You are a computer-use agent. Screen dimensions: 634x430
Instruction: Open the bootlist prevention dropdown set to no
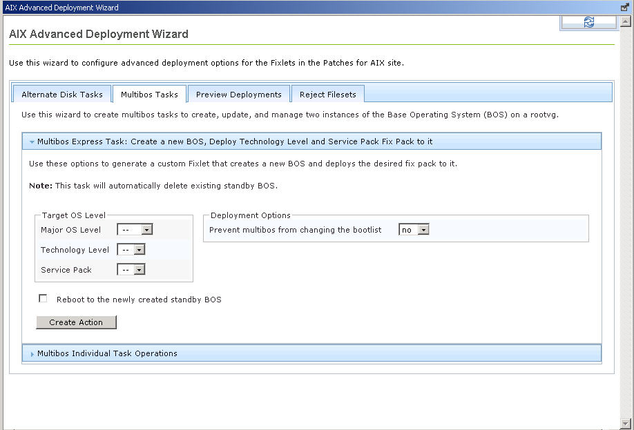point(414,230)
